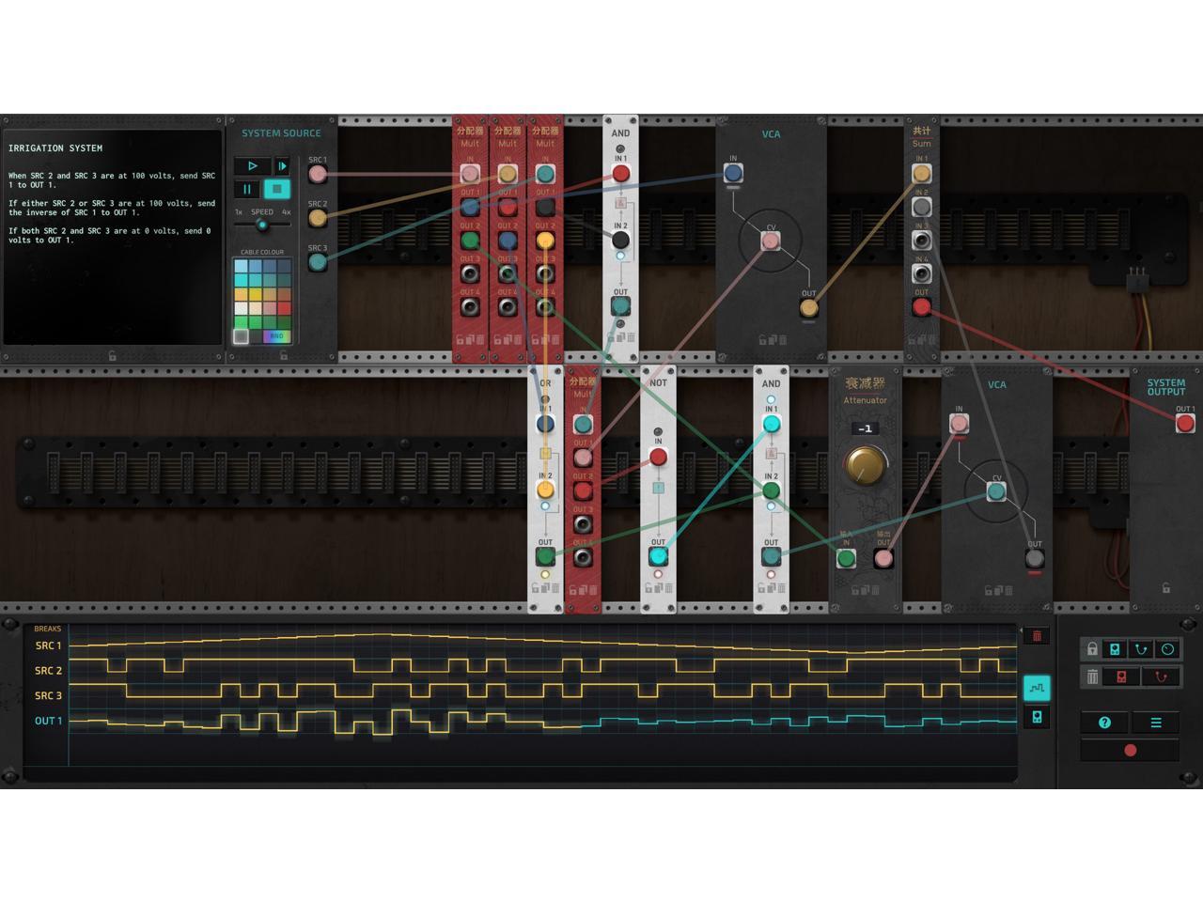Select the SRC 3 waveform label
The height and width of the screenshot is (902, 1203).
pos(48,696)
